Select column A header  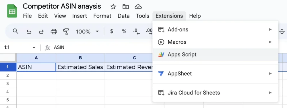pos(36,58)
